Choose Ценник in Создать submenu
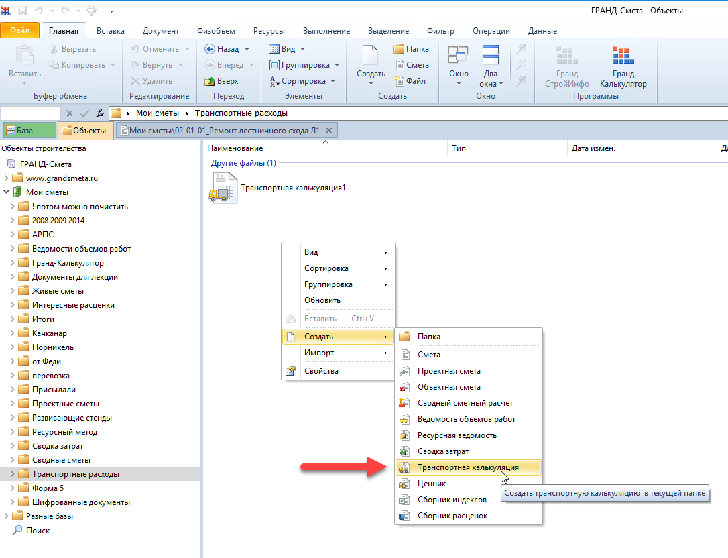 (468, 484)
